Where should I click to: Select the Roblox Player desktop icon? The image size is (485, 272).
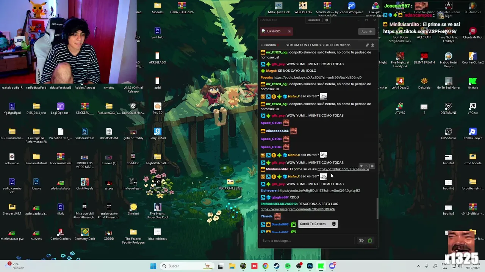(x=472, y=134)
